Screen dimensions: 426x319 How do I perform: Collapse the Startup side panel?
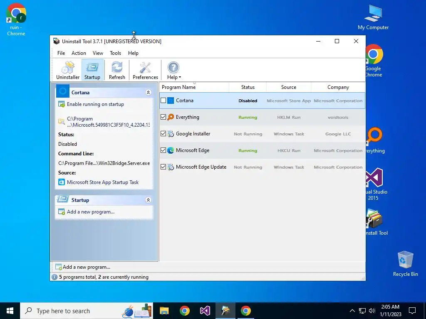149,200
